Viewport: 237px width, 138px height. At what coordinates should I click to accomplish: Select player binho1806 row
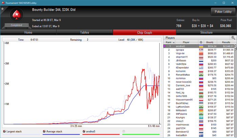[x=199, y=96]
